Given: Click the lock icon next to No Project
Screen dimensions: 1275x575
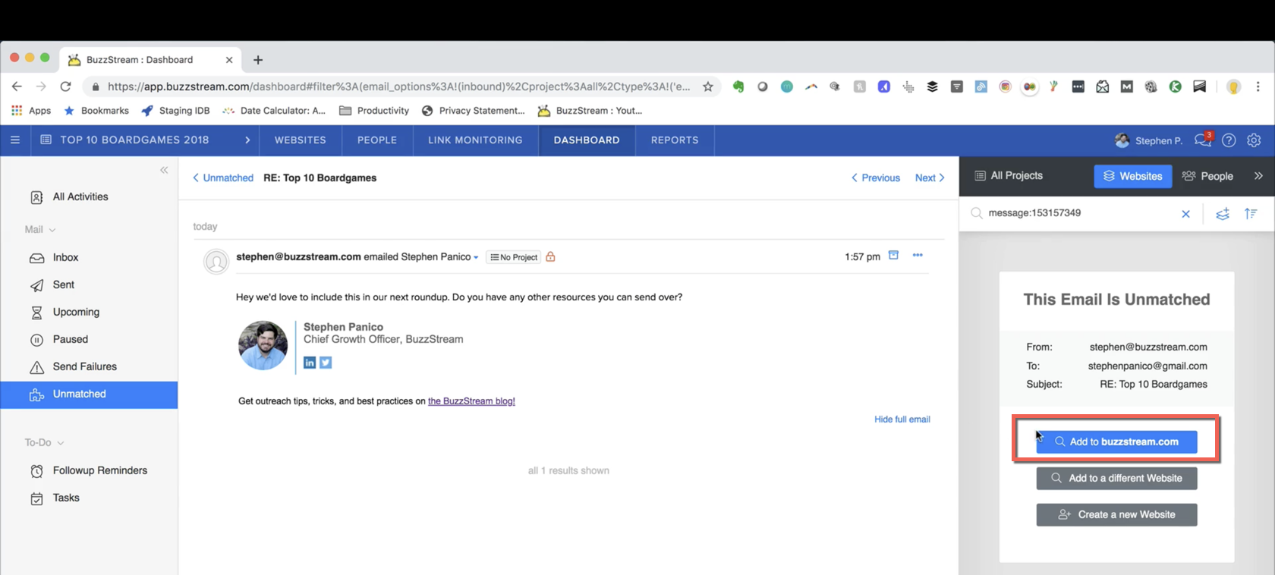Looking at the screenshot, I should pyautogui.click(x=550, y=257).
